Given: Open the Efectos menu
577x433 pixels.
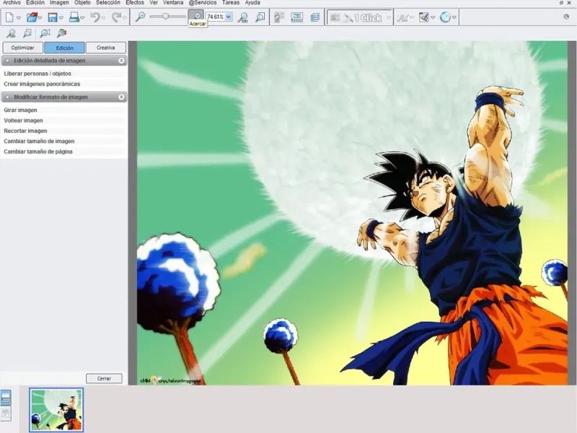Looking at the screenshot, I should [135, 3].
